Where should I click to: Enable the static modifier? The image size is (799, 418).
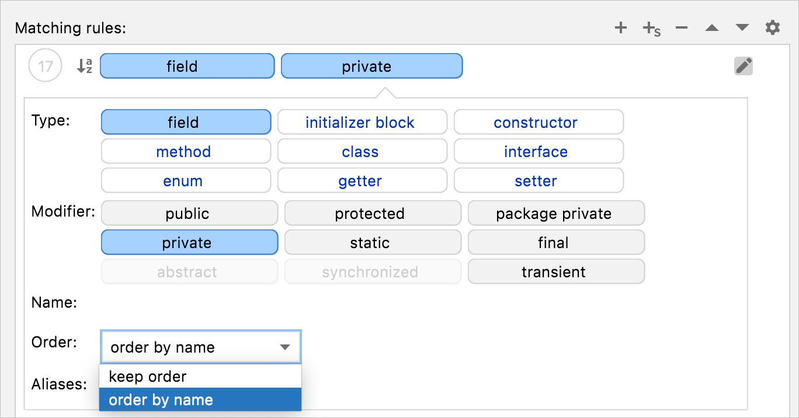[373, 242]
